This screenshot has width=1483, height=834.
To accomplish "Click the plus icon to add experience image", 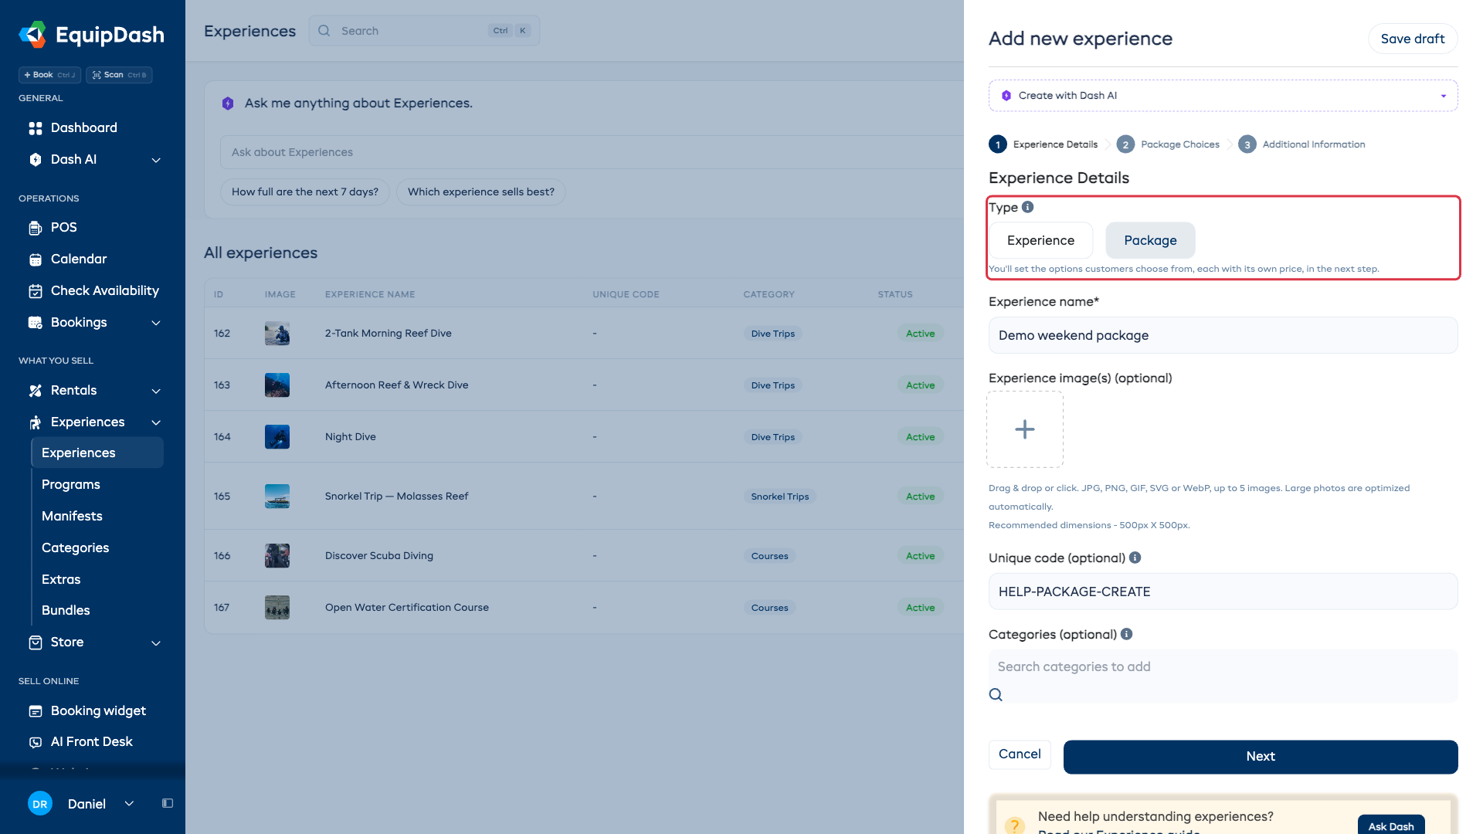I will 1025,429.
